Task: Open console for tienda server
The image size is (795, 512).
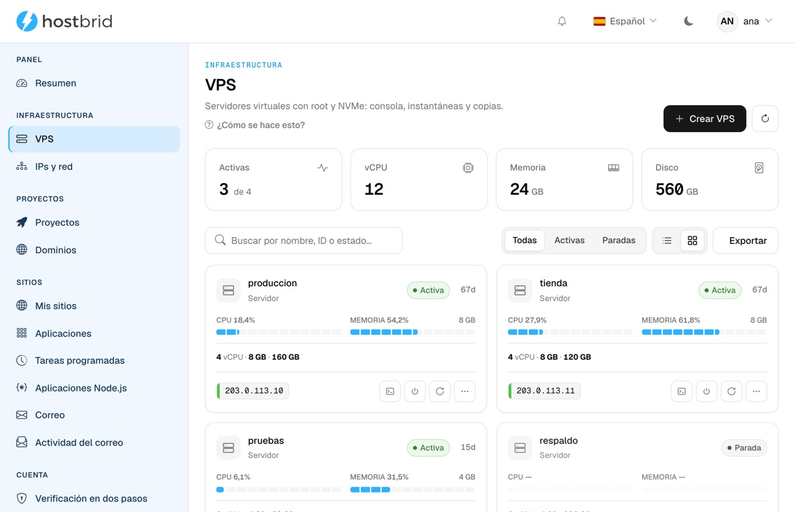Action: [x=681, y=391]
